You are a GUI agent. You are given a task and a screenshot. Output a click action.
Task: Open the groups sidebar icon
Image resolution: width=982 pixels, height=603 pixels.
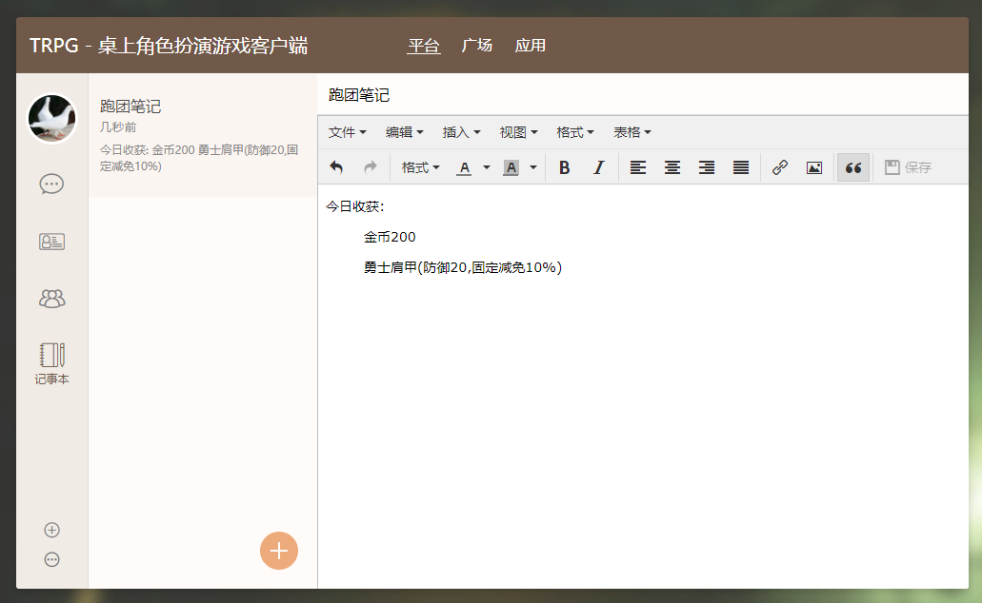pos(51,299)
